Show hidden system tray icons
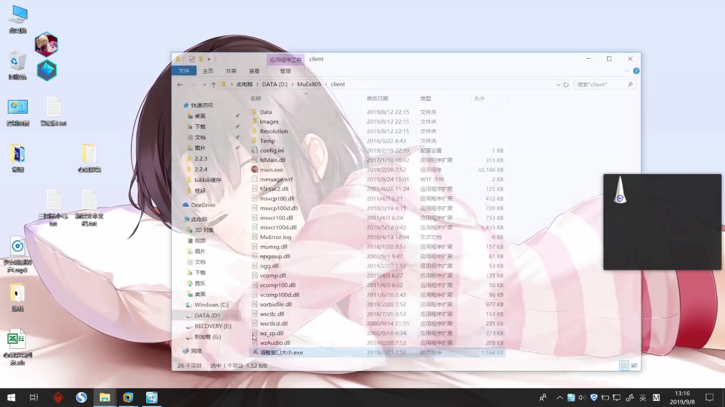Viewport: 725px width, 407px height. [x=560, y=397]
